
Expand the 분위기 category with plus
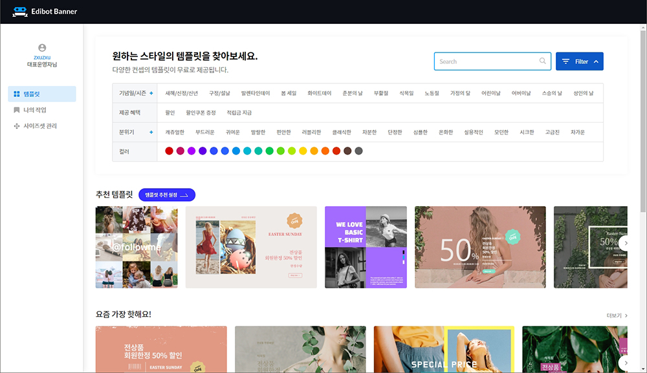pos(151,133)
